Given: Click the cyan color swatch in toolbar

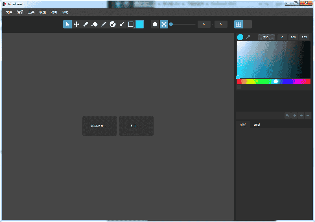Looking at the screenshot, I should click(x=140, y=25).
